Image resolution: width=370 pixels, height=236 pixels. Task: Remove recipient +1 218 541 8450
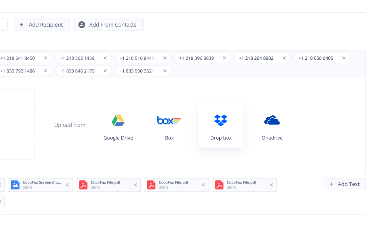click(45, 58)
